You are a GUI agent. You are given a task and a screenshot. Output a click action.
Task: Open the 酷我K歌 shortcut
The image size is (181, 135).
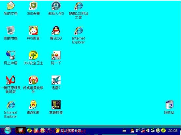coord(33,105)
